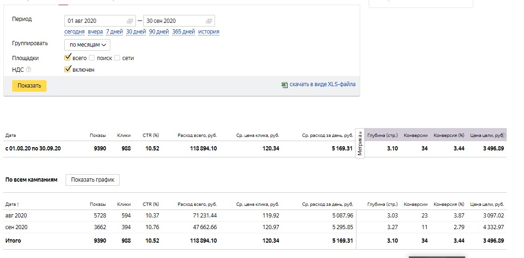The width and height of the screenshot is (524, 258).
Task: Collapse the vertical Метрика columns tab
Action: (360, 143)
